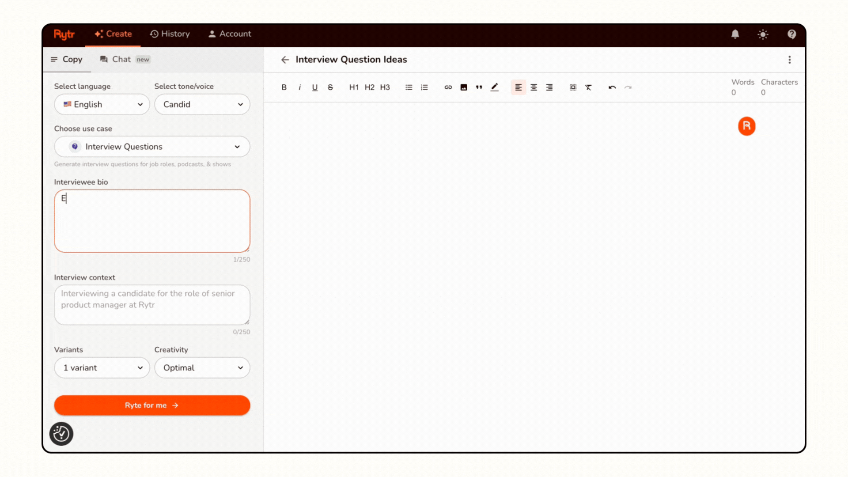Image resolution: width=848 pixels, height=477 pixels.
Task: Select the highlighter pen tool
Action: click(x=495, y=87)
